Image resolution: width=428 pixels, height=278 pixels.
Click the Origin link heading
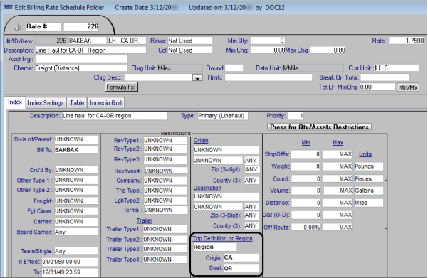201,141
